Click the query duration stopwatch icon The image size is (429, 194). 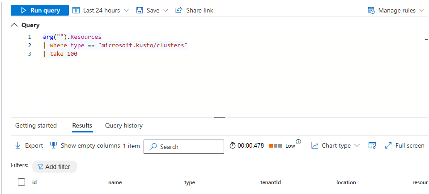[232, 145]
